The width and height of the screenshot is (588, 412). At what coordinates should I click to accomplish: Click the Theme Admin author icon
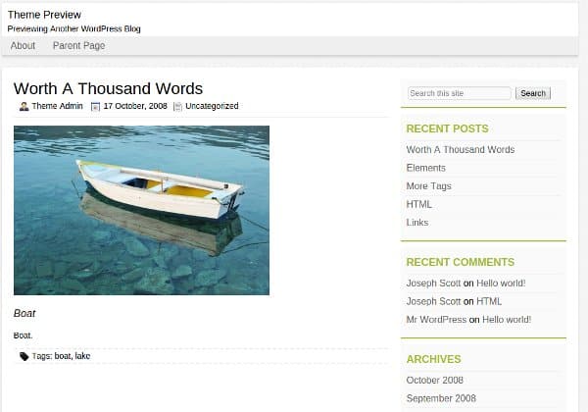[24, 106]
